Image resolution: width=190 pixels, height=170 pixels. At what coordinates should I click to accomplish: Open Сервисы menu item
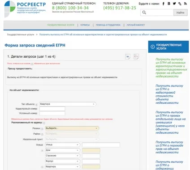85,25
